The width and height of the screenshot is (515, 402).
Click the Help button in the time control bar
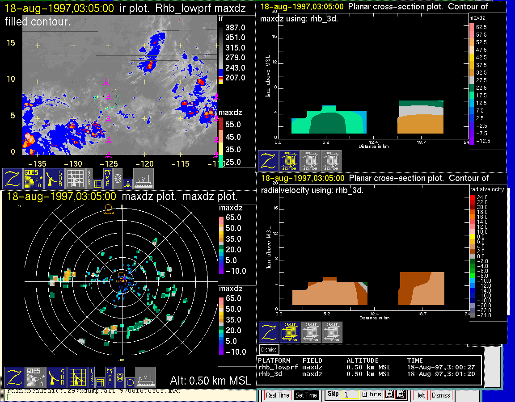click(x=420, y=395)
